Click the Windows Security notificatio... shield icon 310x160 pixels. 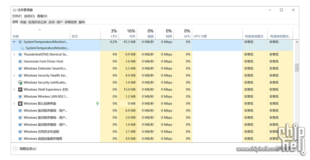pos(20,83)
